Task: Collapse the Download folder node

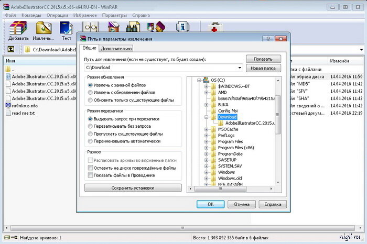Action: [x=206, y=117]
